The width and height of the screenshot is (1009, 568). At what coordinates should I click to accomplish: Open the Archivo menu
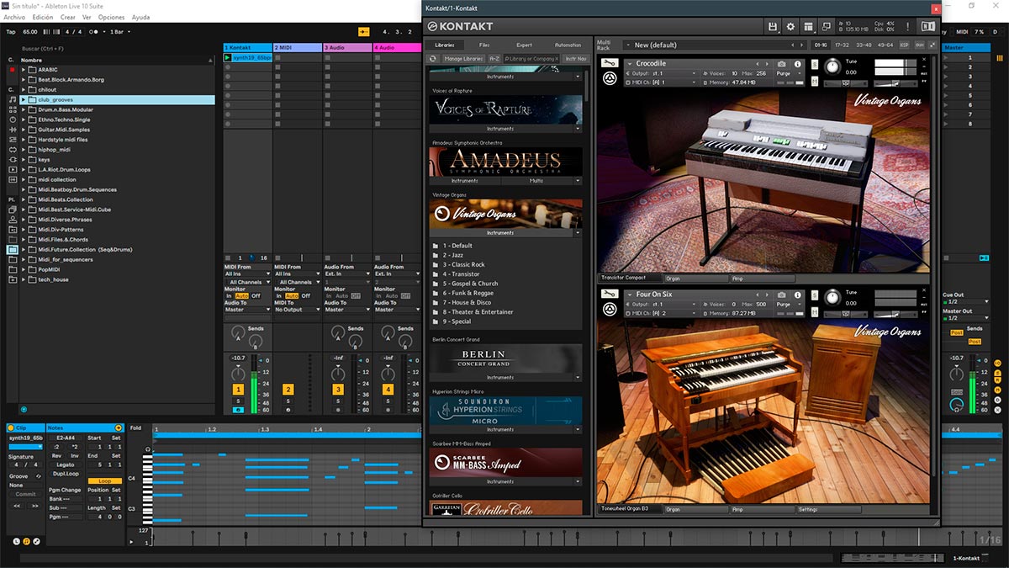[x=14, y=17]
